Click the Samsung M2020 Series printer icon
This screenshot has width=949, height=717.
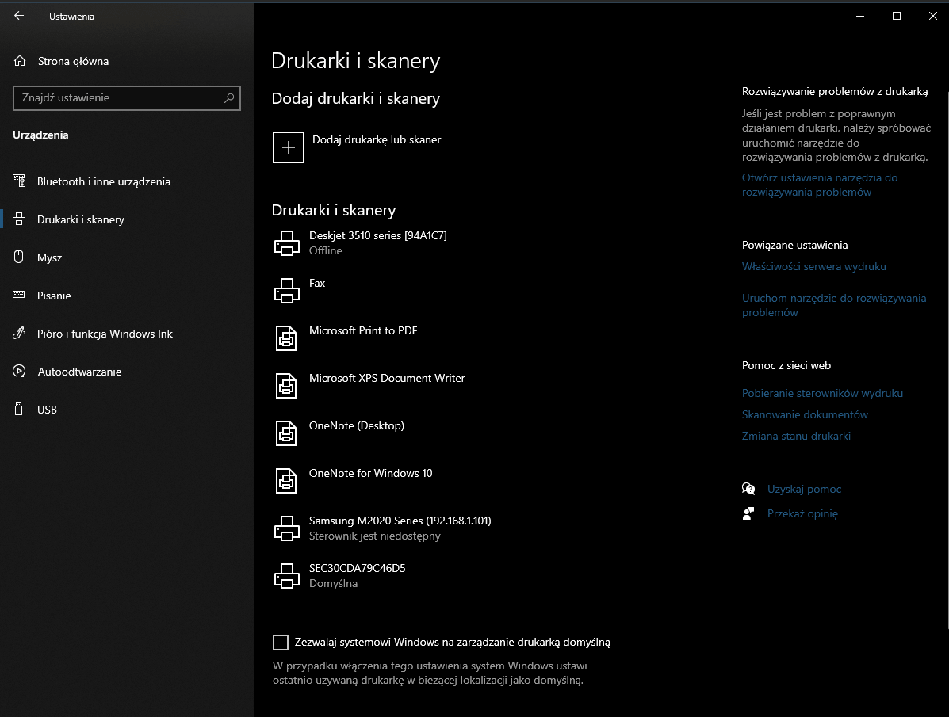[x=287, y=528]
